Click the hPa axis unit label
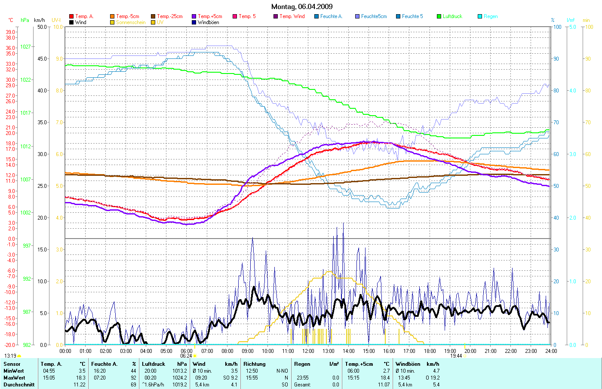602x389 pixels. click(25, 20)
